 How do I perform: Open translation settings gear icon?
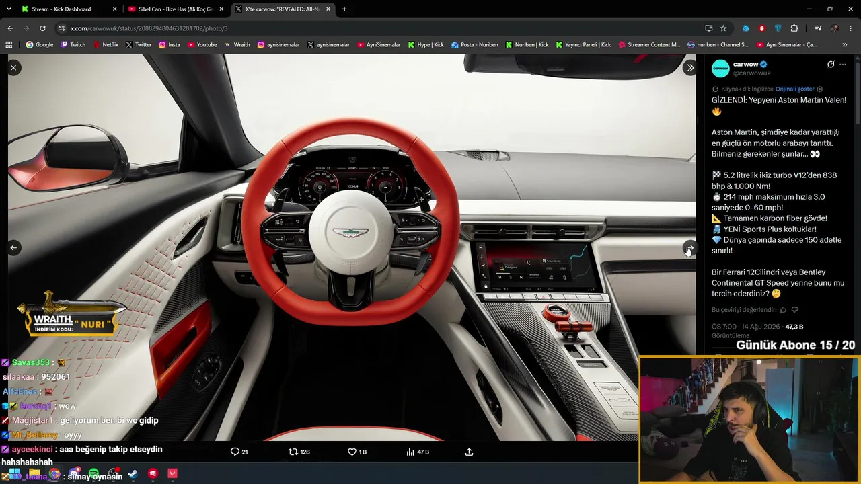coord(819,89)
